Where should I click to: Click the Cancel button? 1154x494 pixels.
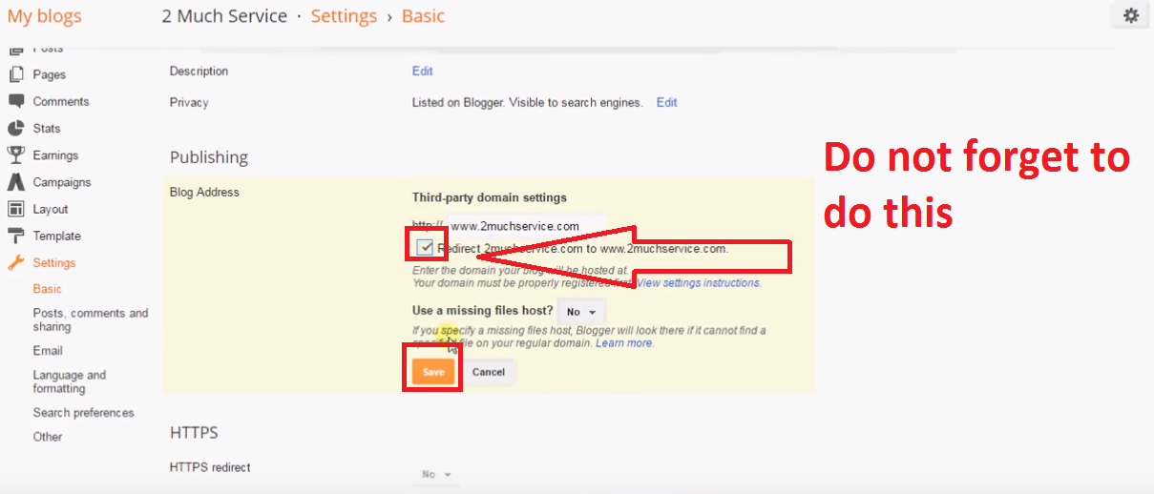pyautogui.click(x=488, y=372)
